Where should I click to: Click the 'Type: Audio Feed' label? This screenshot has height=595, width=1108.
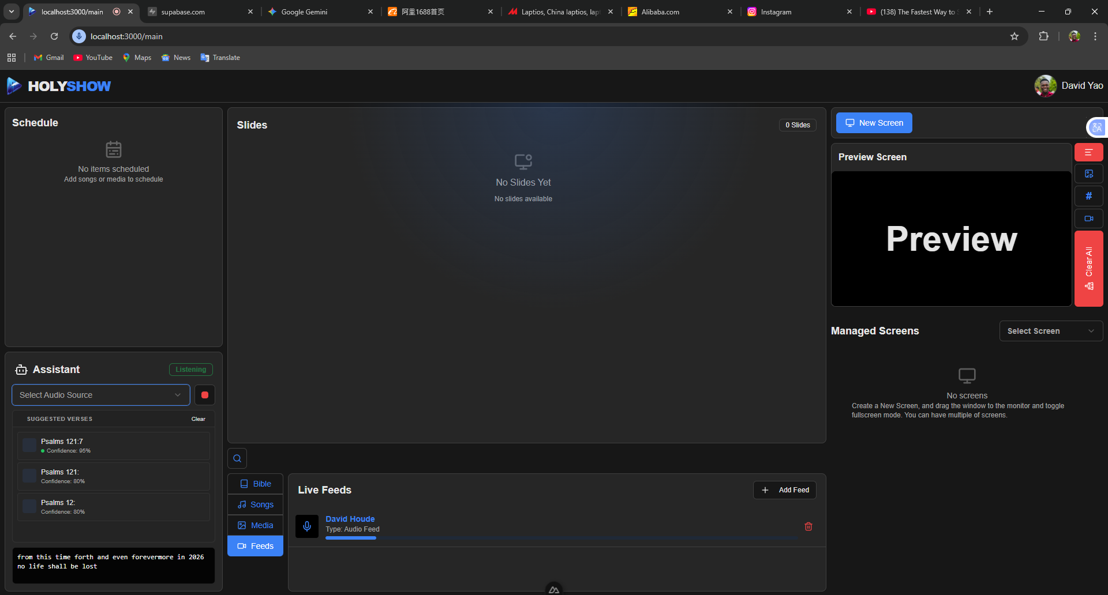353,529
